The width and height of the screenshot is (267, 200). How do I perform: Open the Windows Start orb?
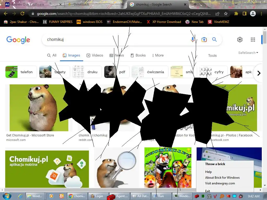(x=7, y=196)
